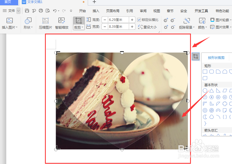Click the increase contrast icon
232x164 pixels.
click(x=165, y=20)
